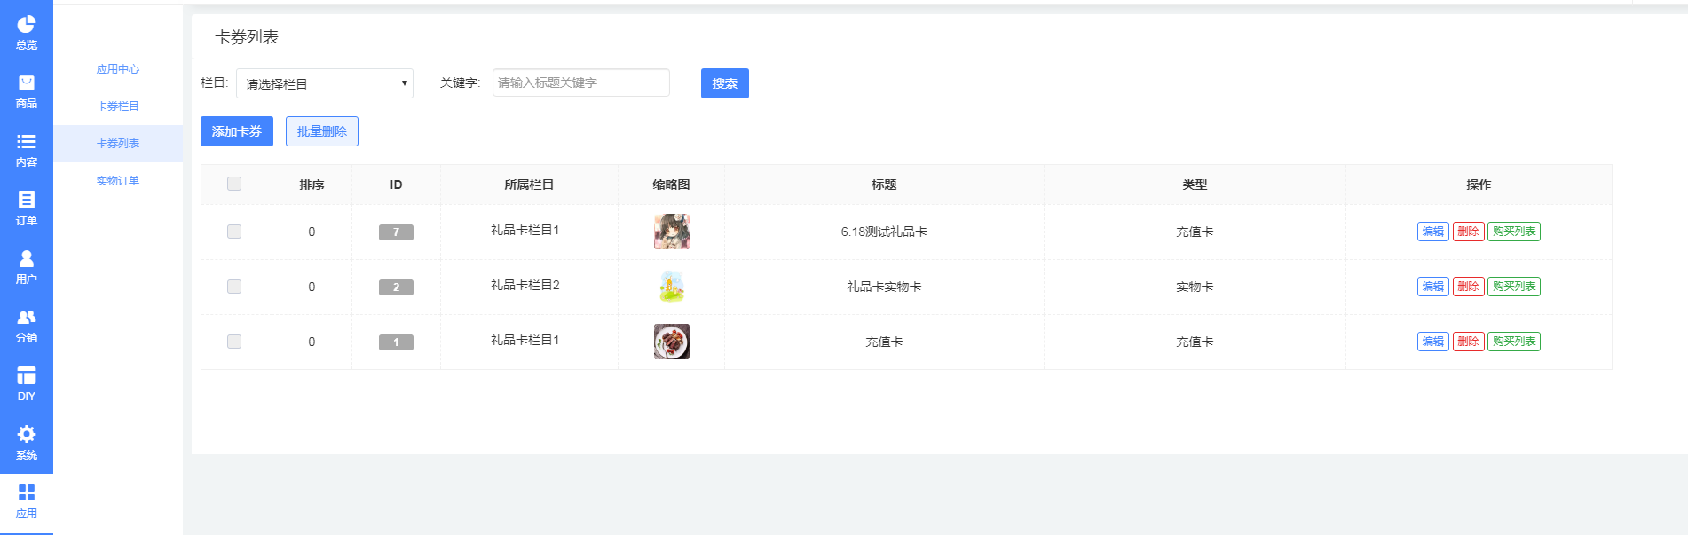
Task: Click 删除 for 6.18测试礼品卡
Action: click(1469, 232)
